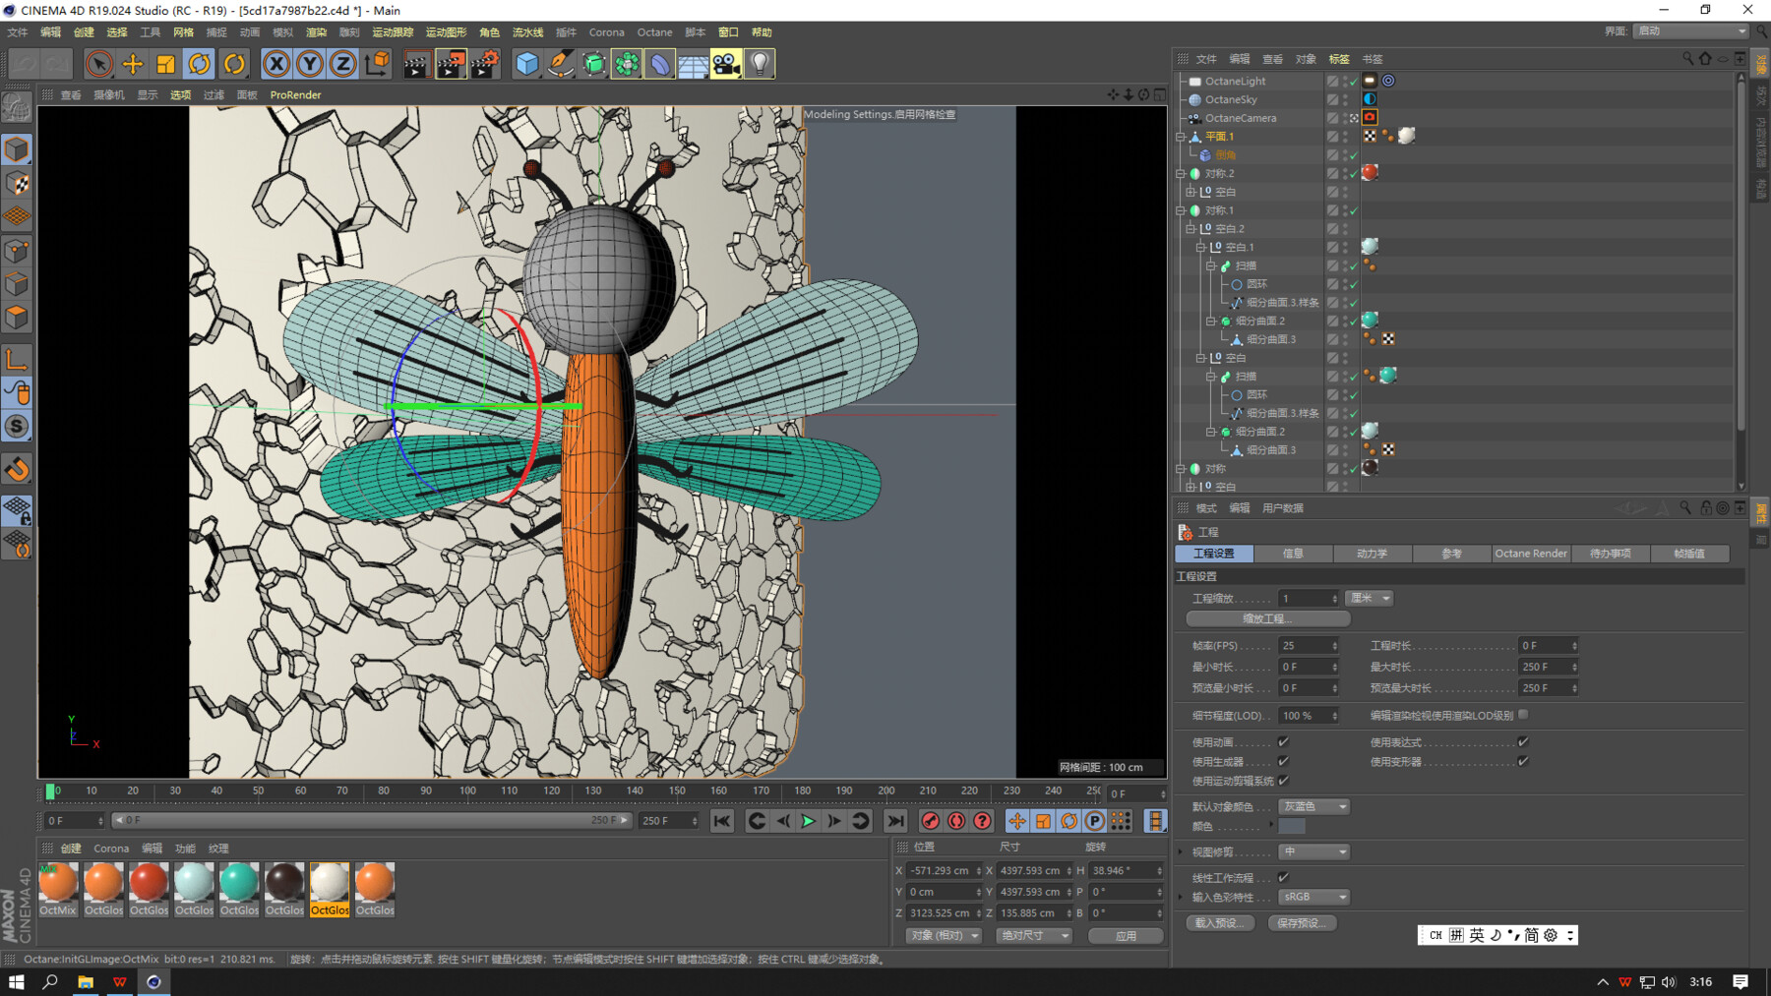This screenshot has height=996, width=1771.
Task: Open 标签 menu in object manager
Action: [x=1339, y=59]
